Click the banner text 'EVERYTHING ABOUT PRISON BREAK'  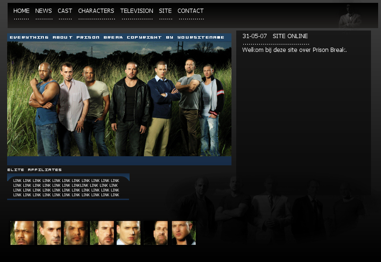click(x=66, y=37)
